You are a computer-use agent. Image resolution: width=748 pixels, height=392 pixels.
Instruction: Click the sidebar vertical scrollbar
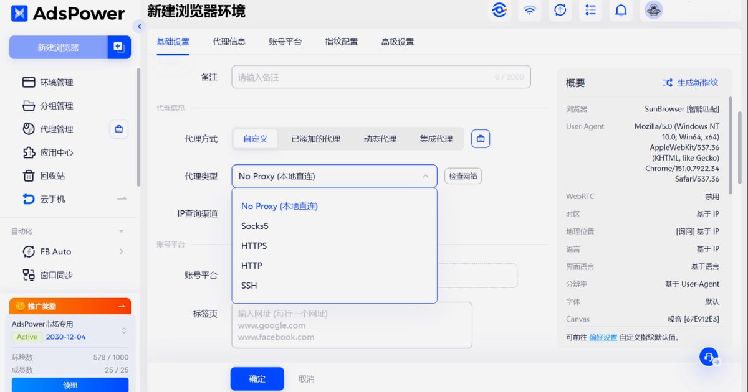tap(138, 128)
